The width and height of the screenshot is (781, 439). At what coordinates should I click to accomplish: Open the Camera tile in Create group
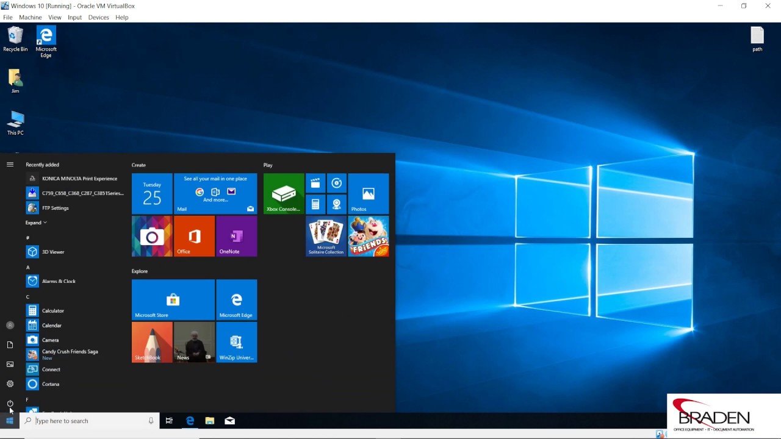[x=152, y=236]
